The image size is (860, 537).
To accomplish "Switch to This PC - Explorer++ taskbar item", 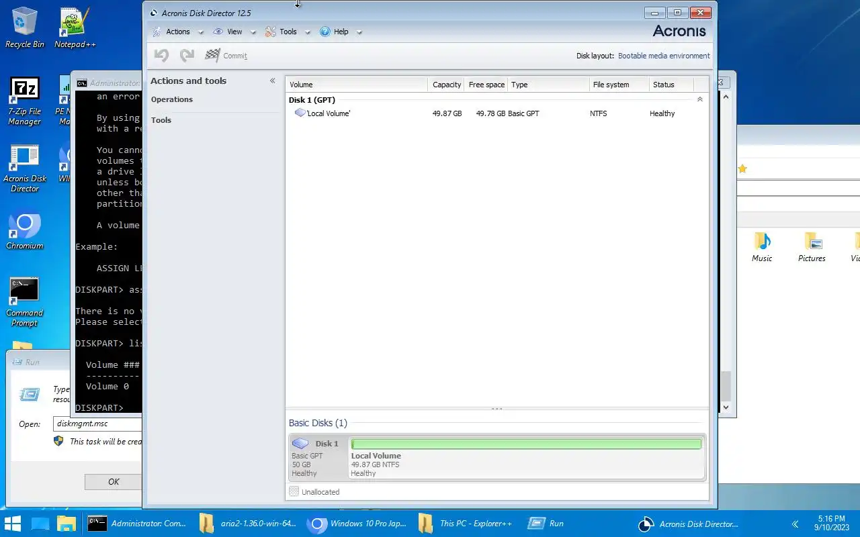I will tap(465, 524).
